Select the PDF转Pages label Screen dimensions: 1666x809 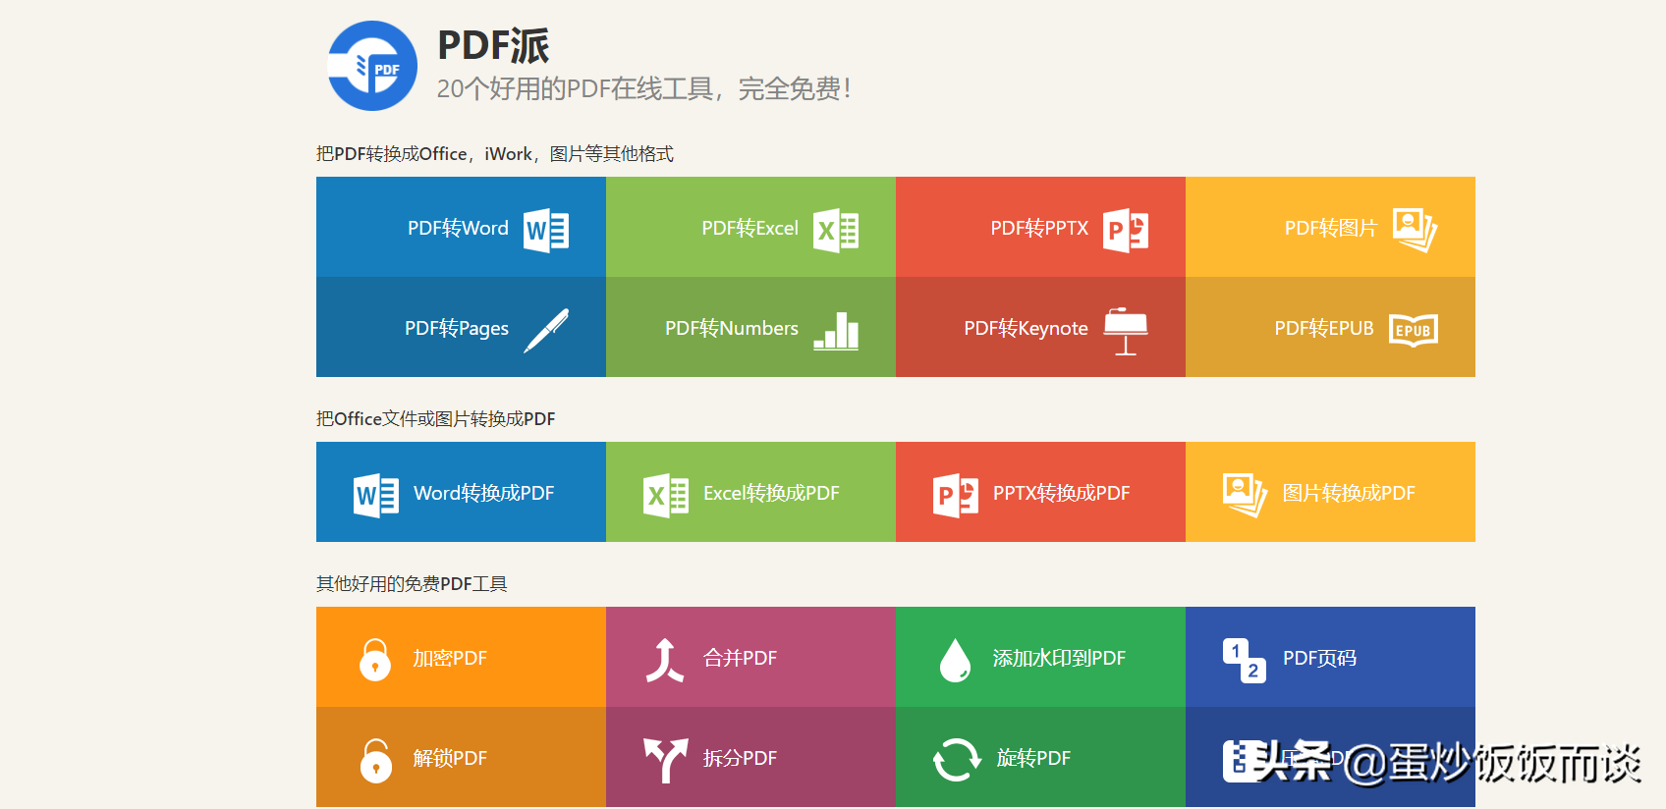(457, 328)
